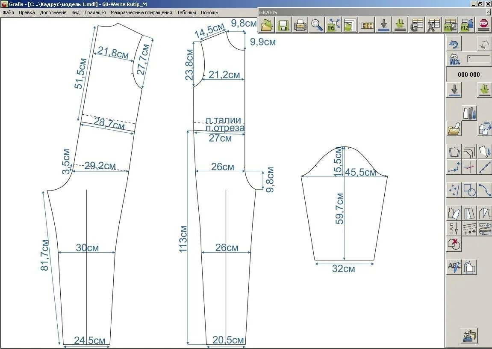Click the curve with nodes icon
This screenshot has width=492, height=349.
[484, 190]
